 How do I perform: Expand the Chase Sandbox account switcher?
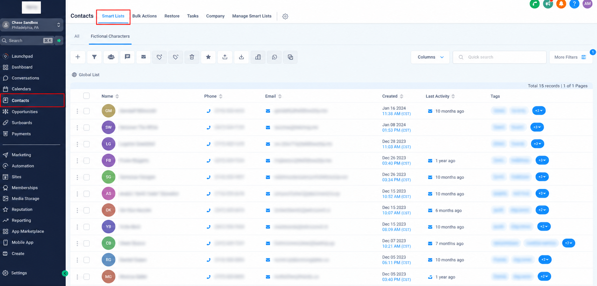32,25
